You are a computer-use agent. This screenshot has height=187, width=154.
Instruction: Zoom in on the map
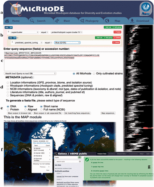pos(6,124)
